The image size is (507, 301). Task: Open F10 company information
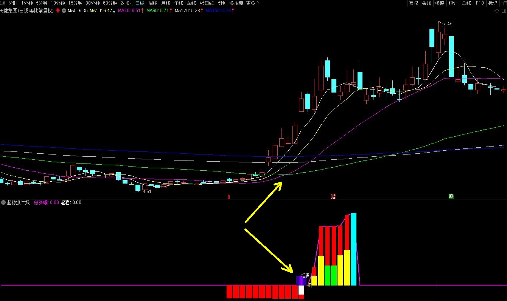coord(480,3)
